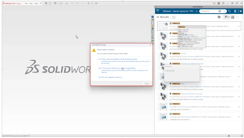Screen dimensions: 244x138
Task: Open the clock history icon beside 10 Results
Action: [x=174, y=17]
